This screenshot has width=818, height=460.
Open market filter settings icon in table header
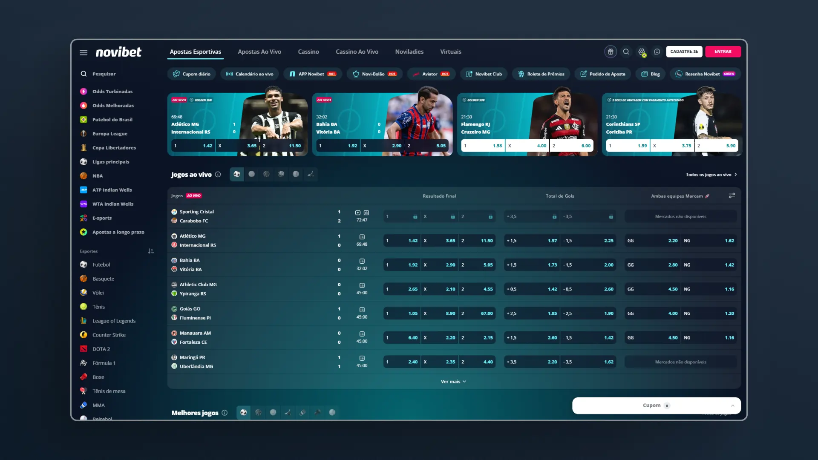click(x=732, y=196)
